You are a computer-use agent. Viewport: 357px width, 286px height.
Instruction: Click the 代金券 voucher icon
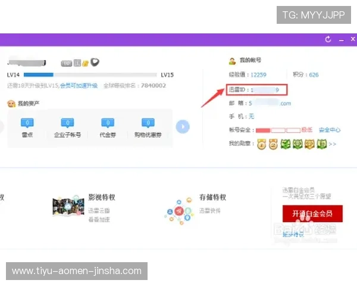[108, 123]
